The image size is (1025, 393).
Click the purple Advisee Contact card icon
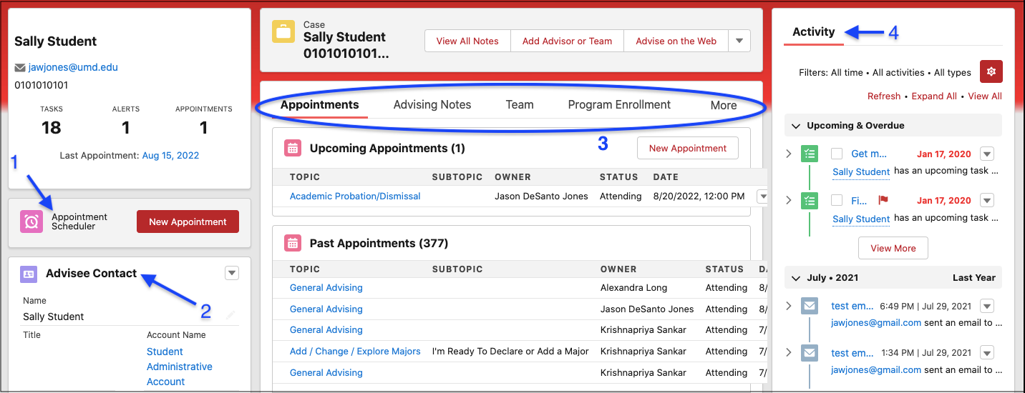click(29, 274)
